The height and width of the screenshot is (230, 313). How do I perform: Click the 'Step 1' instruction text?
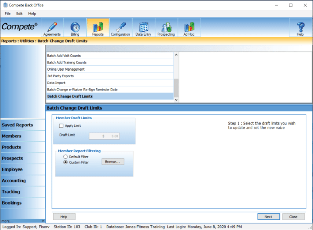point(262,126)
